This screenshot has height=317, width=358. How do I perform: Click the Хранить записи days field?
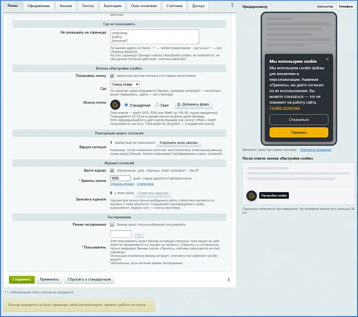[120, 179]
